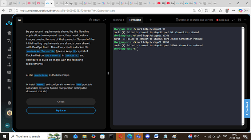This screenshot has height=140, width=251.
Task: Open the Edge profile account icon
Action: tap(227, 10)
